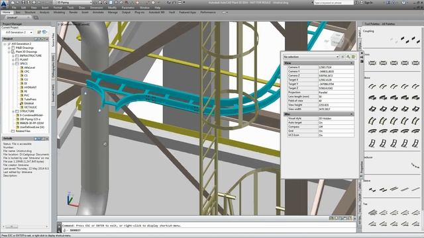Click the ViewCube in the viewport
The width and height of the screenshot is (424, 238).
click(x=337, y=40)
